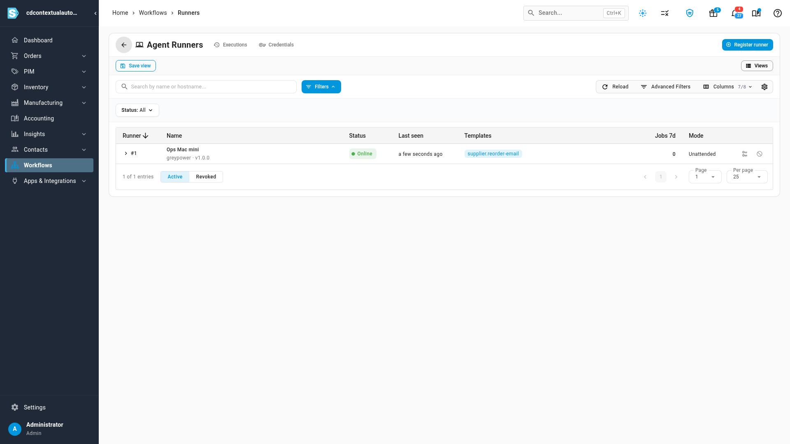Open the Page number dropdown
This screenshot has width=790, height=444.
click(705, 177)
